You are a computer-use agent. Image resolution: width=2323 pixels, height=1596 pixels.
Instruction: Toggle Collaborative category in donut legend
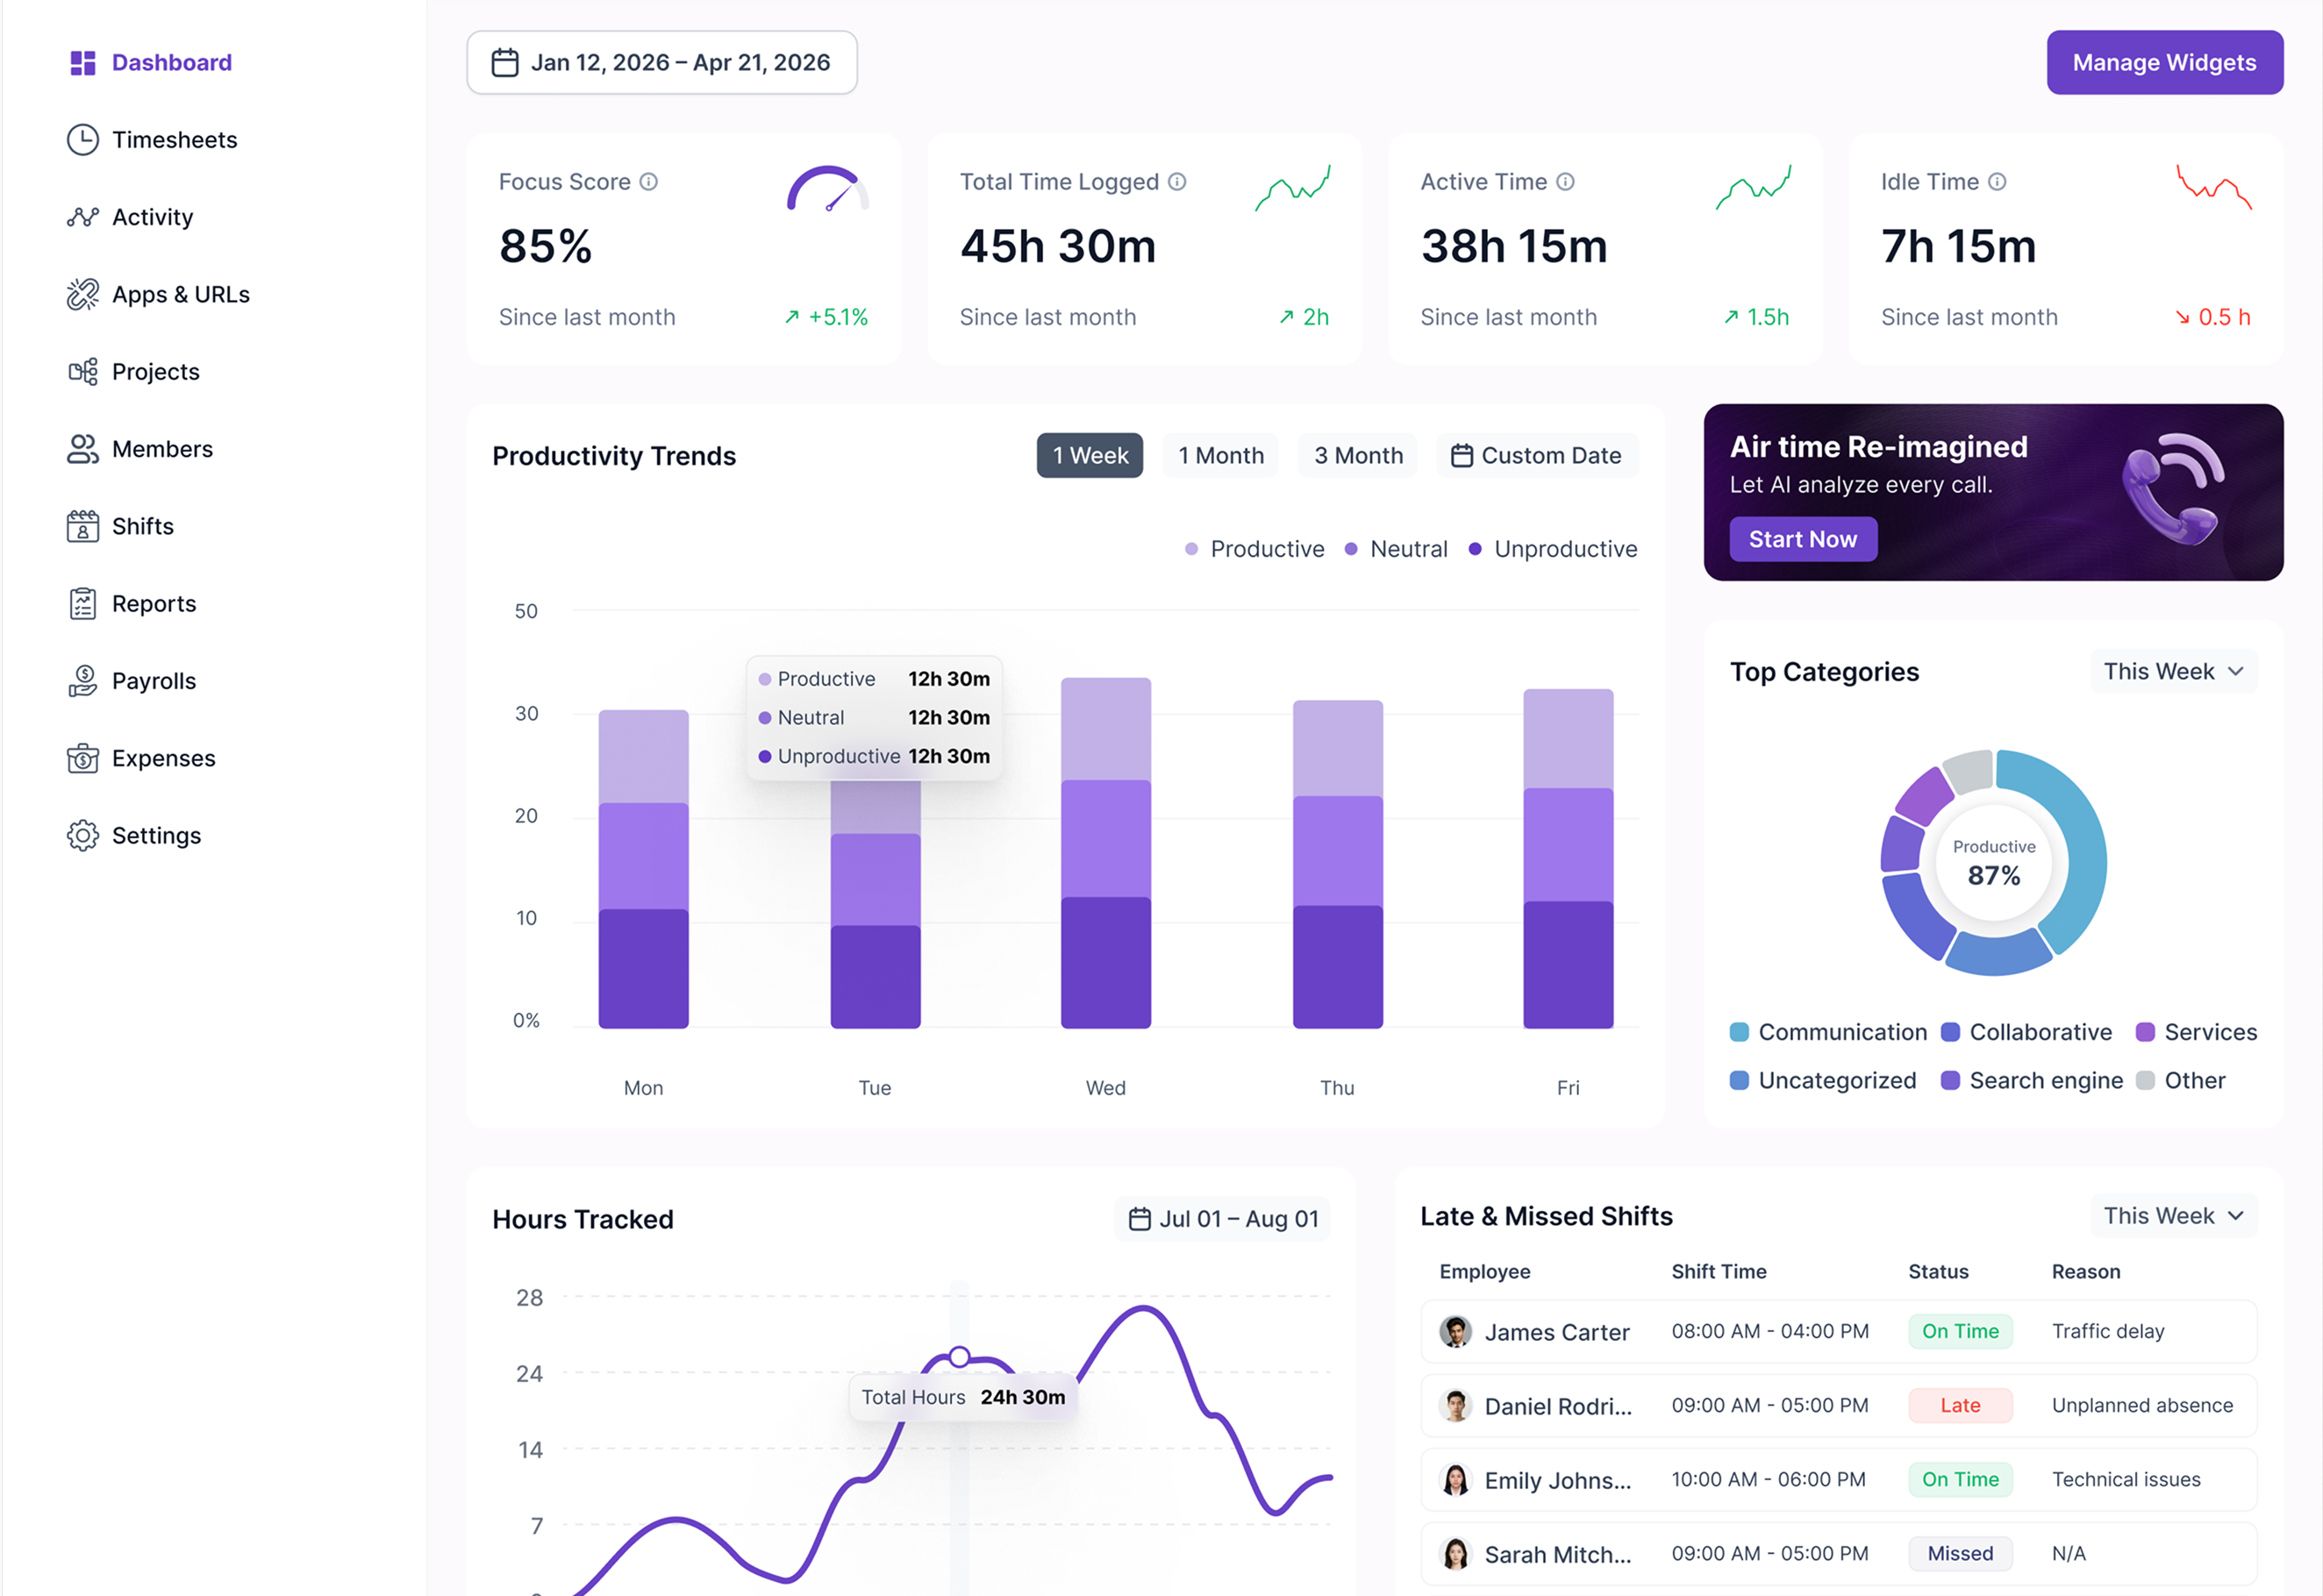[2026, 1032]
